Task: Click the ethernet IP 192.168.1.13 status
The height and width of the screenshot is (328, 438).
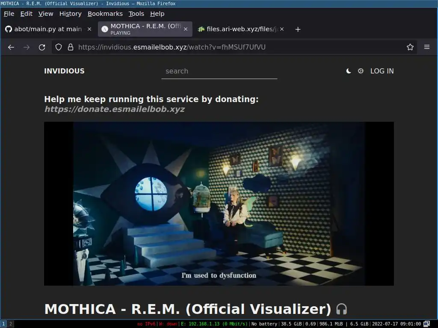Action: (x=214, y=324)
